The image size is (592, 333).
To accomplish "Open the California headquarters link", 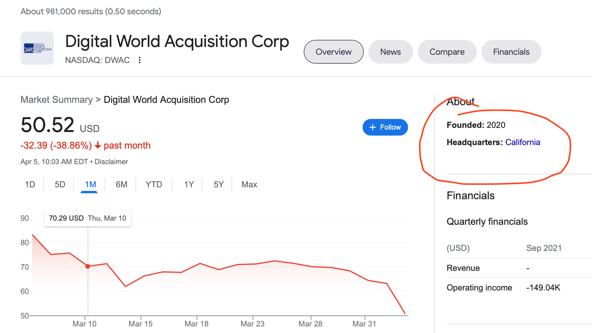I will pyautogui.click(x=523, y=142).
